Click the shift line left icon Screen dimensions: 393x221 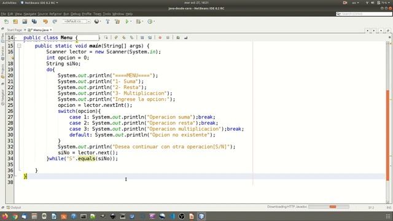pyautogui.click(x=142, y=37)
